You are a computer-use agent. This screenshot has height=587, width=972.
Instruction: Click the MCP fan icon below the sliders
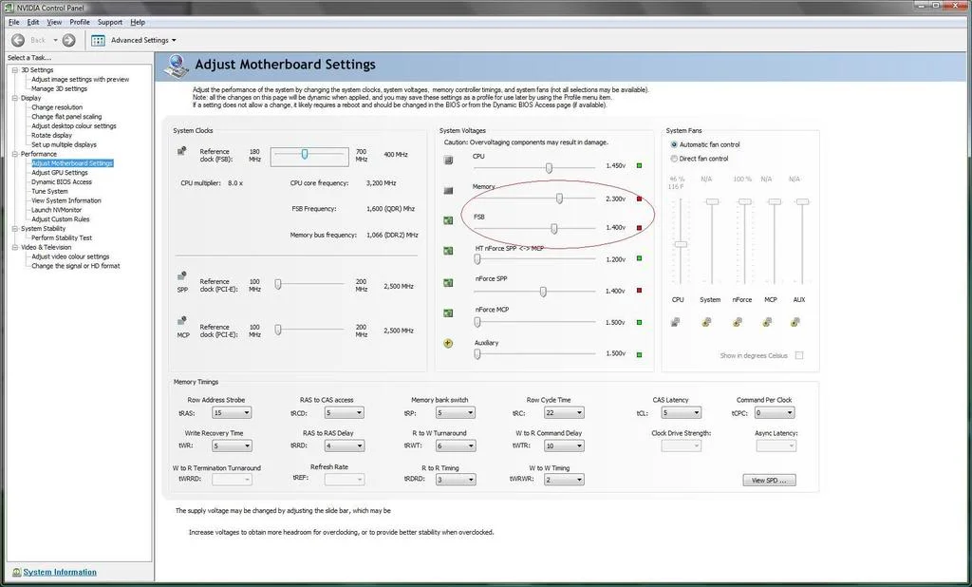click(x=767, y=321)
